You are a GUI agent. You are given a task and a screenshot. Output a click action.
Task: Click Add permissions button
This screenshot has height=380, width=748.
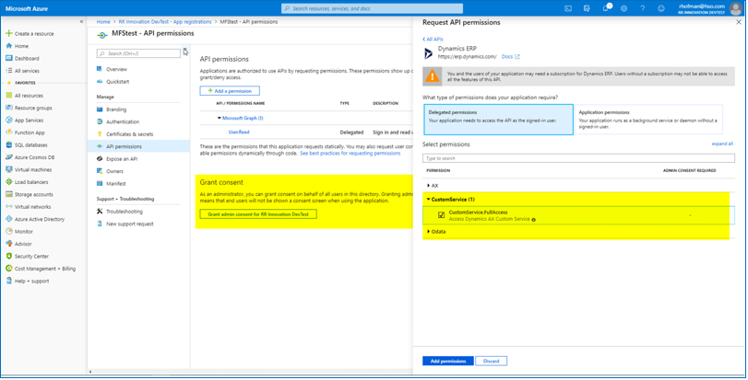point(448,361)
